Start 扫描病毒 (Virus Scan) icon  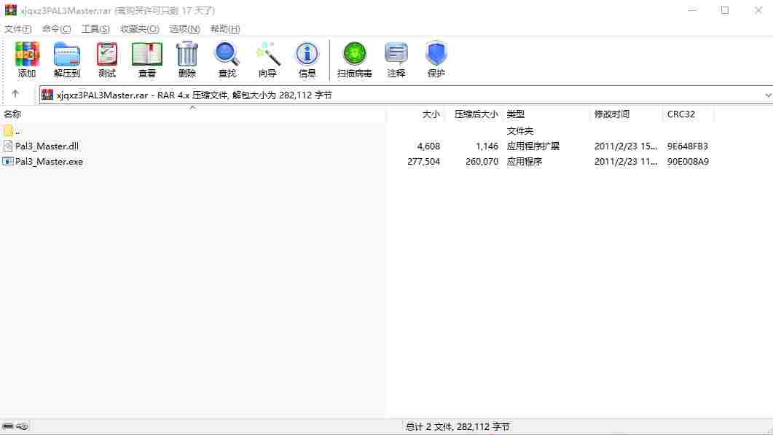point(355,54)
